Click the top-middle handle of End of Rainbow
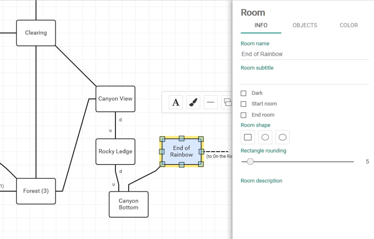This screenshot has height=239, width=374. tap(182, 138)
